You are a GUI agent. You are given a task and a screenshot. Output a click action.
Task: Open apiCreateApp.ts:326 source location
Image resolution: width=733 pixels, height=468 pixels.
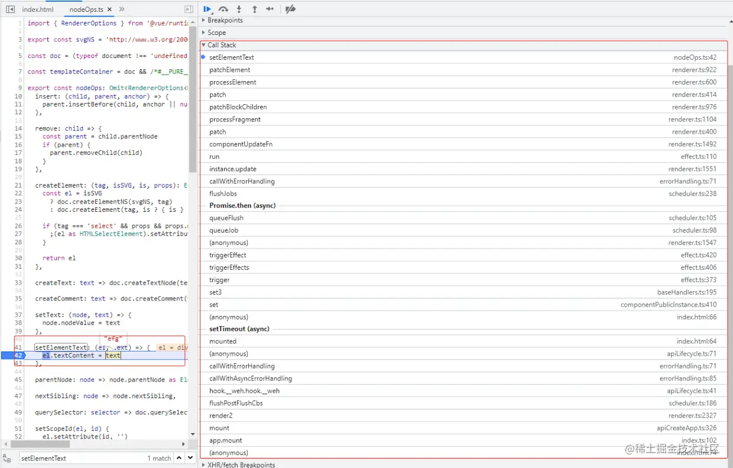(x=686, y=428)
